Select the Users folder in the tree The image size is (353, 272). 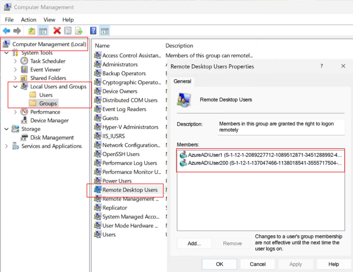[x=46, y=95]
